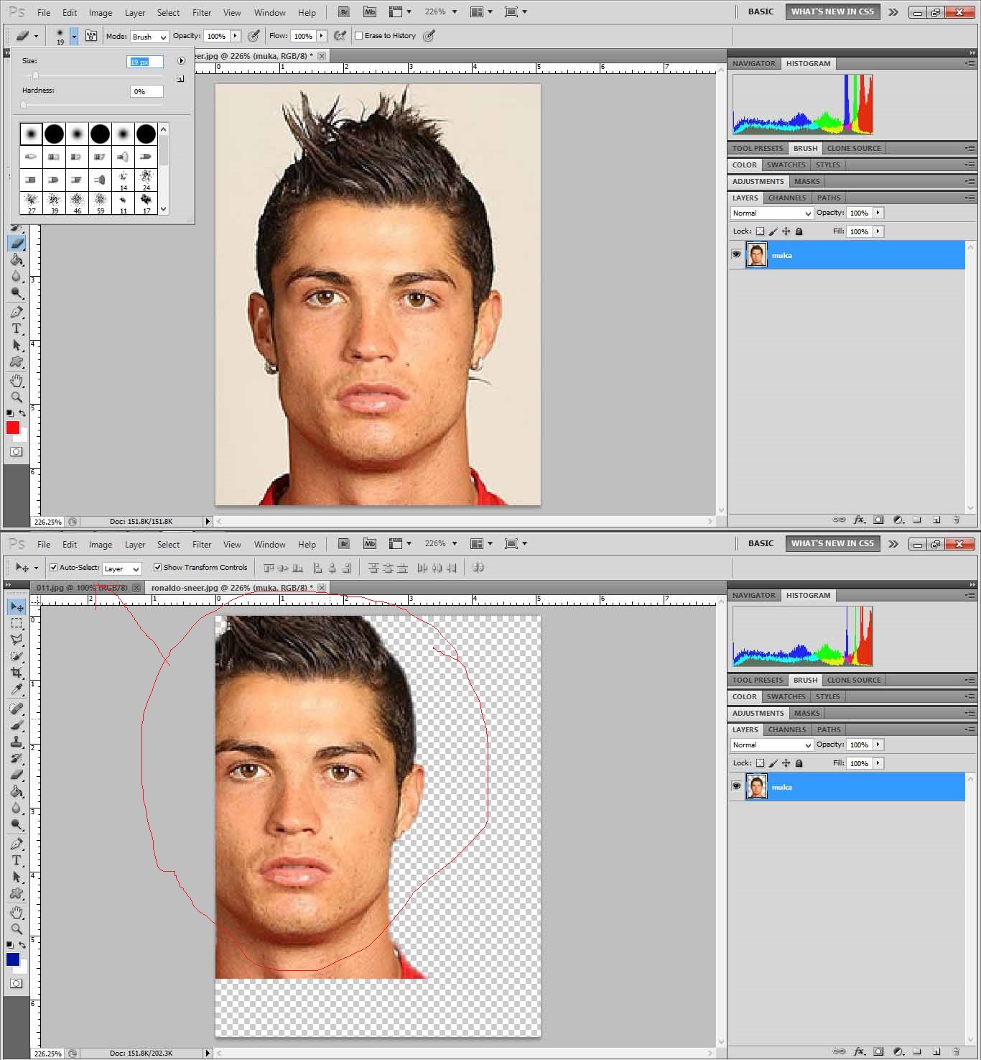
Task: Click the brush Size slider handle
Action: point(34,75)
